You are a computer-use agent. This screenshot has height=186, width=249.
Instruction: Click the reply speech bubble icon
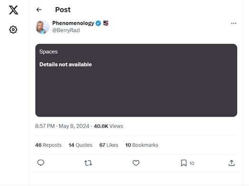coord(40,163)
